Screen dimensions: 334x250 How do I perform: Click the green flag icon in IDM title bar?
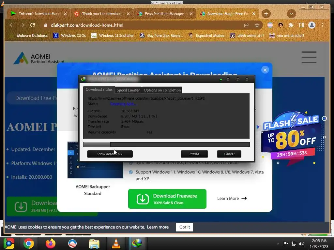point(221,80)
